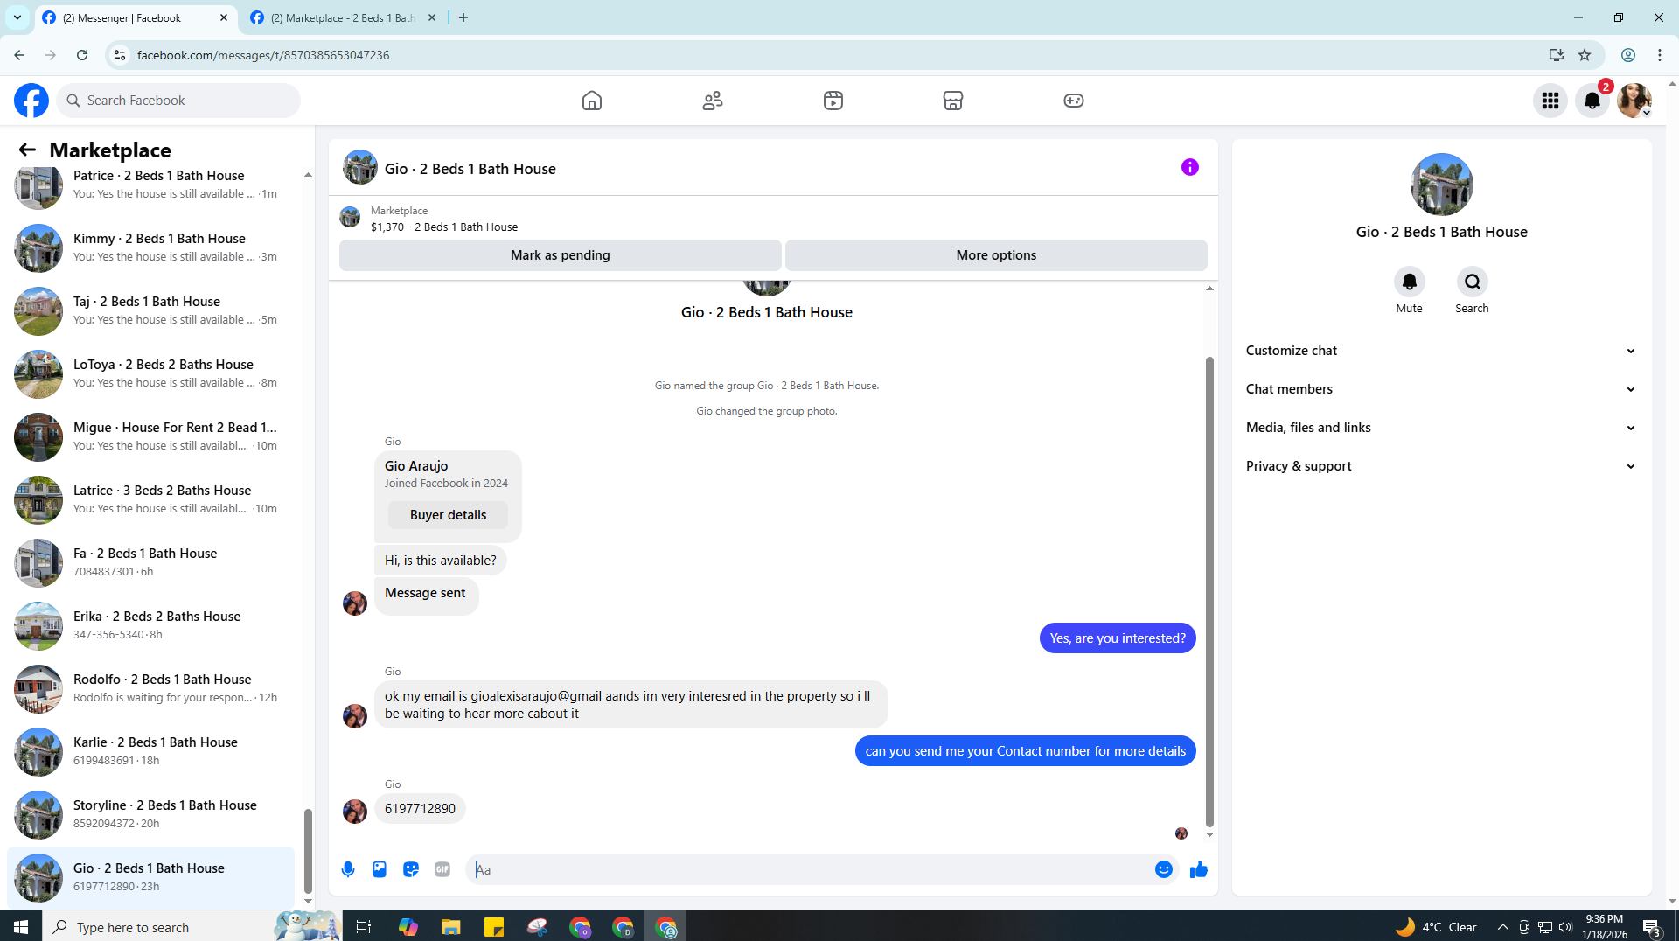Open LoToya 2 Beds 2 Baths conversation
The height and width of the screenshot is (941, 1679).
tap(151, 373)
